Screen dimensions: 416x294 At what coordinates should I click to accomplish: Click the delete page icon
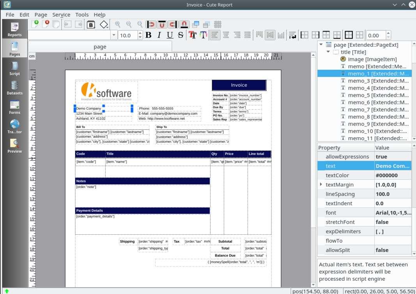46,24
